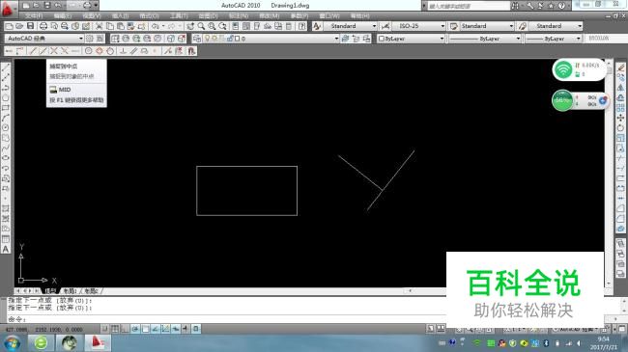Open the Table tool in Draw toolbar
This screenshot has height=352, width=628.
pos(6,239)
